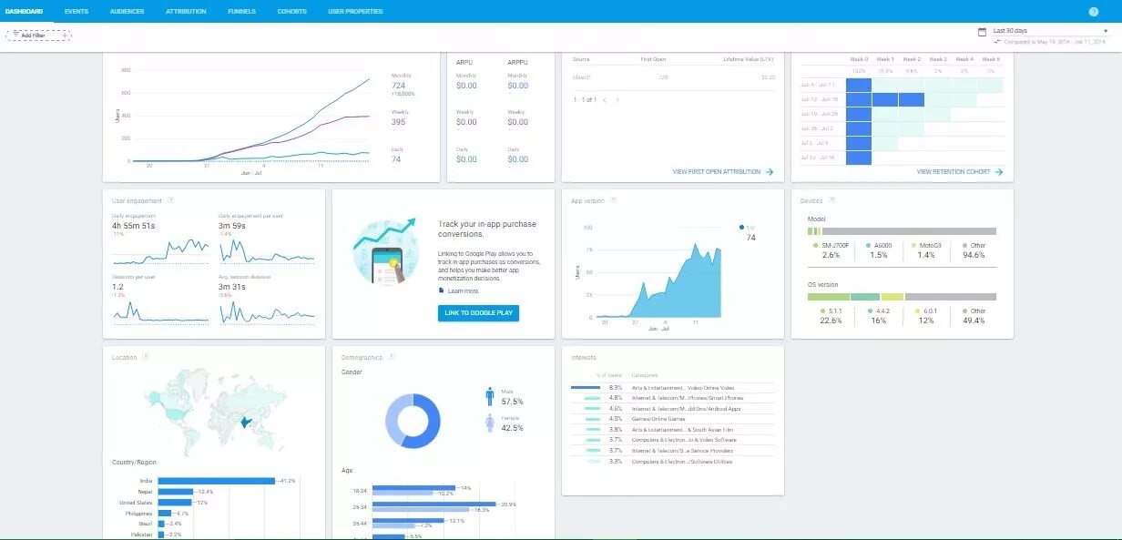Click the help question mark icon in header
Screen dimensions: 1122x540
pyautogui.click(x=1094, y=12)
